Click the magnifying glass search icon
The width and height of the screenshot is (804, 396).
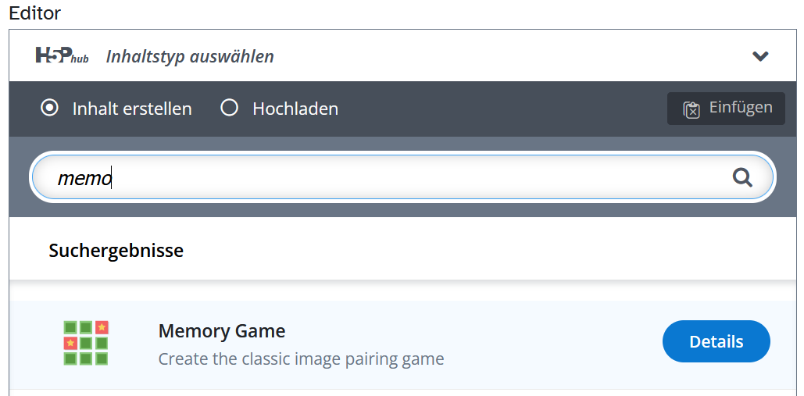pyautogui.click(x=742, y=177)
